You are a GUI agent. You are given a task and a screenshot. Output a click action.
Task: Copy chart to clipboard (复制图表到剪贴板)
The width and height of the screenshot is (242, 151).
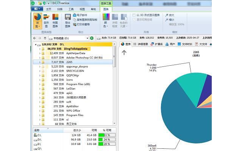[x=85, y=20]
